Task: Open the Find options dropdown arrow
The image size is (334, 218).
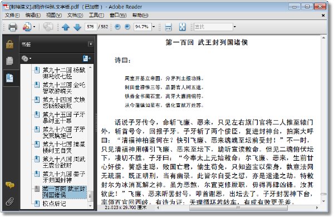Action: tap(235, 27)
